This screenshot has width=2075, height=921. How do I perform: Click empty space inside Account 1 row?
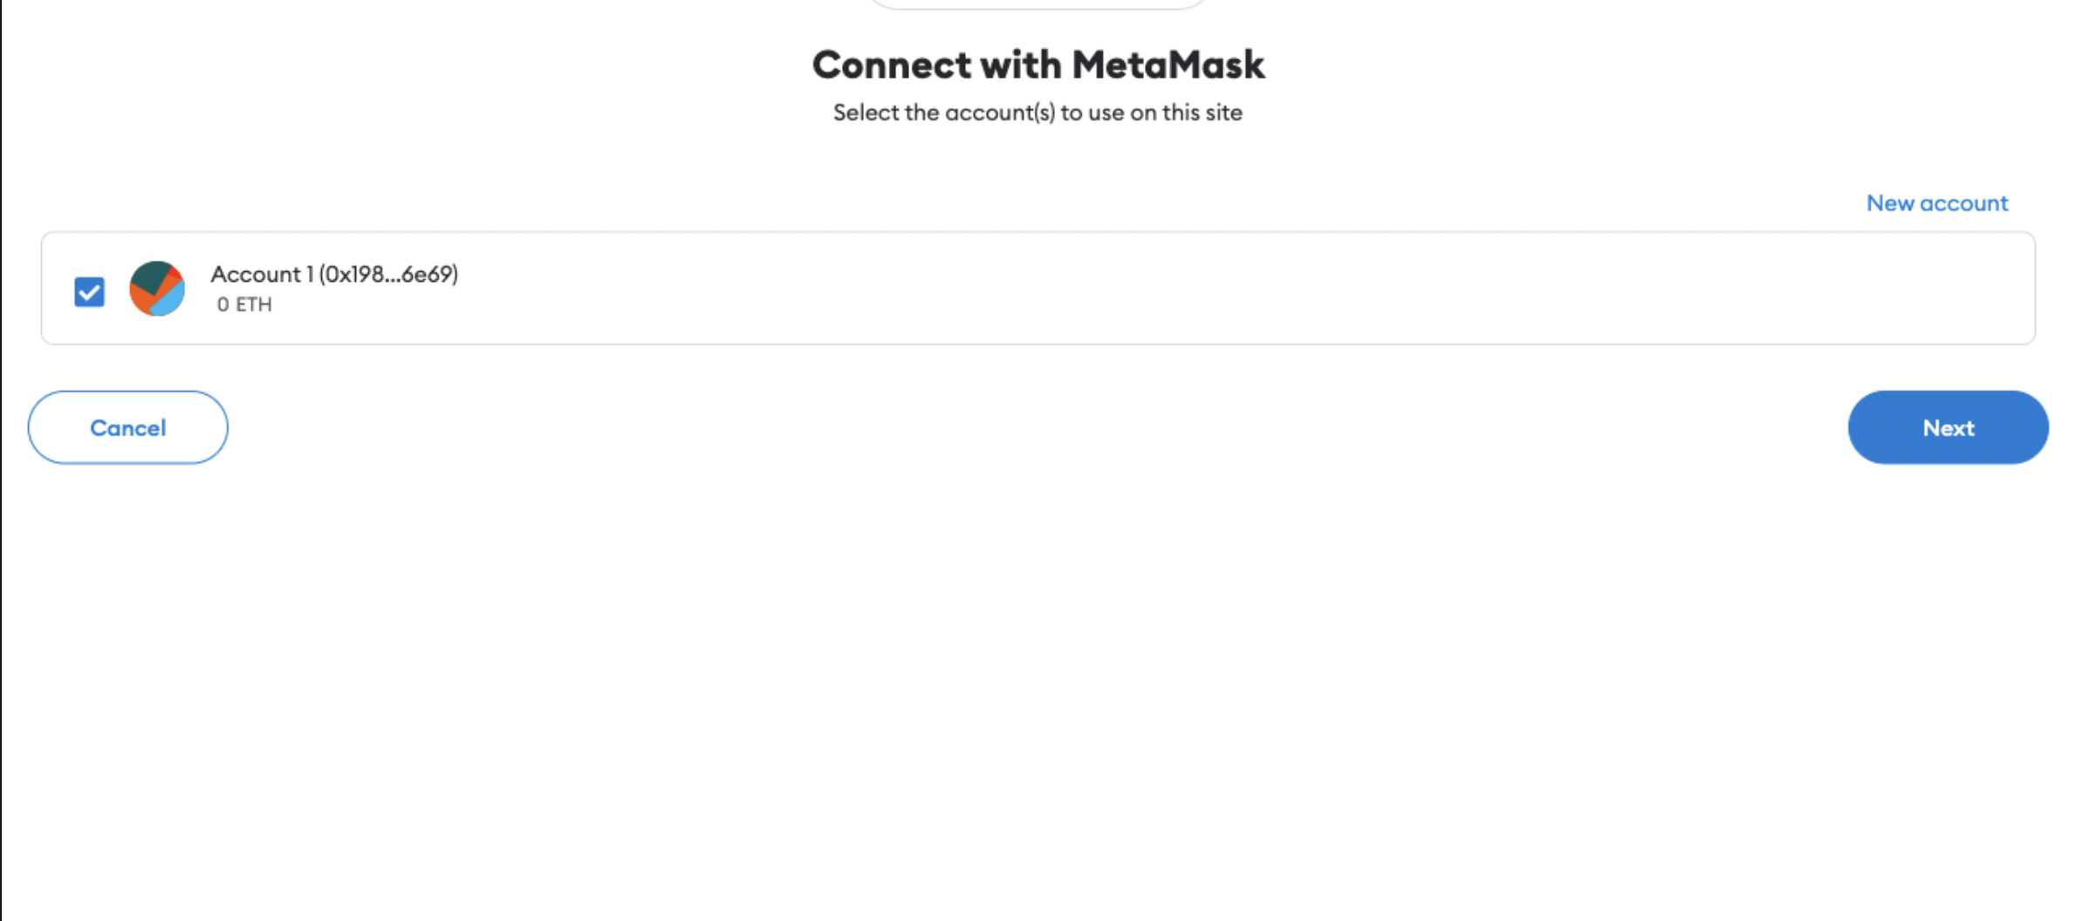[1222, 289]
